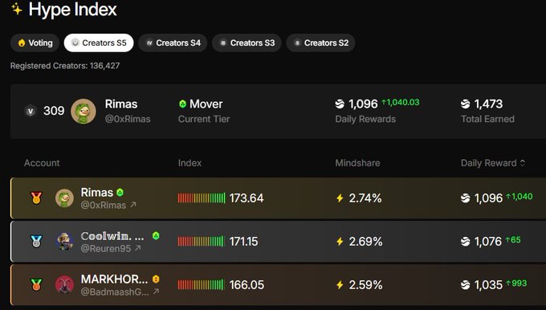Click the index bar for 166.05

(202, 284)
